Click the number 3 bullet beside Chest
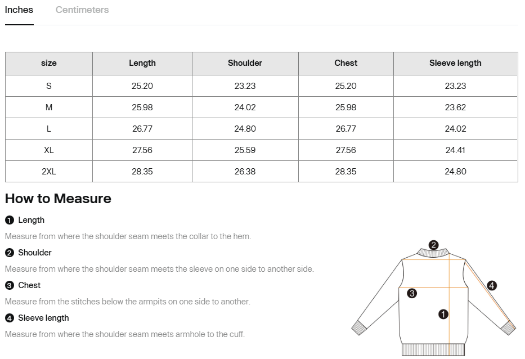The height and width of the screenshot is (359, 525). pyautogui.click(x=10, y=285)
